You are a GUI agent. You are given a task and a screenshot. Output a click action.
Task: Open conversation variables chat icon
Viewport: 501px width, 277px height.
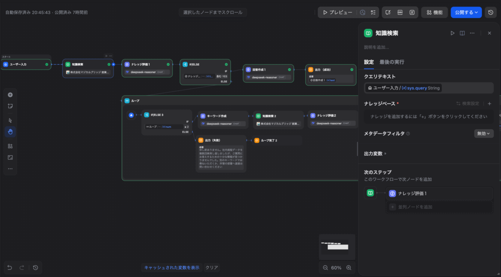click(x=388, y=12)
